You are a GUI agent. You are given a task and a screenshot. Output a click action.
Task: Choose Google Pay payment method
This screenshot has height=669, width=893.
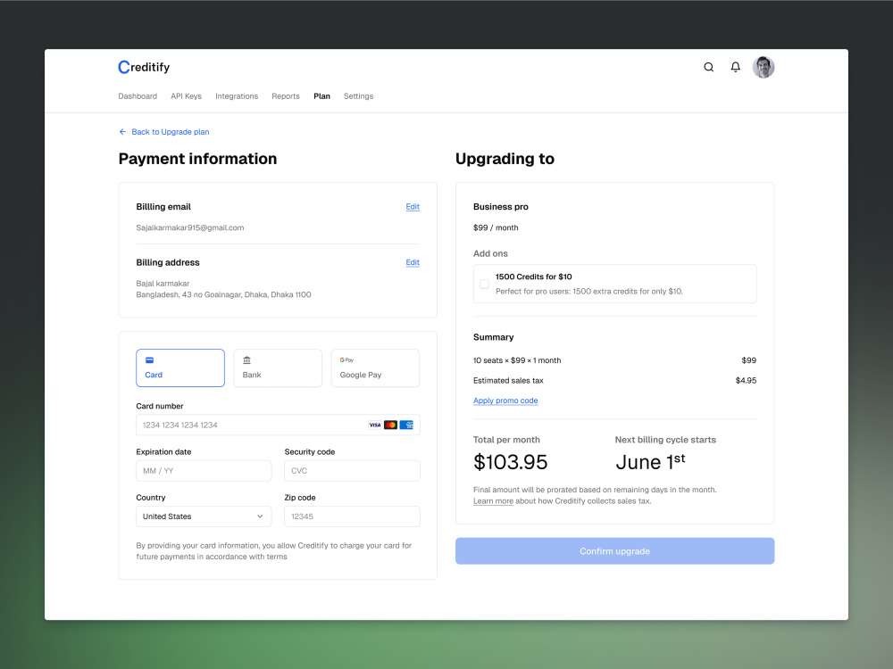pyautogui.click(x=375, y=368)
